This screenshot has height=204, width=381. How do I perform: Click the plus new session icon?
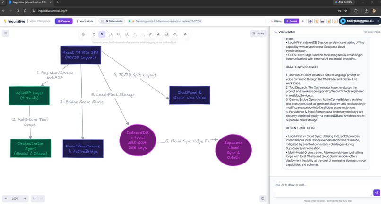[310, 21]
